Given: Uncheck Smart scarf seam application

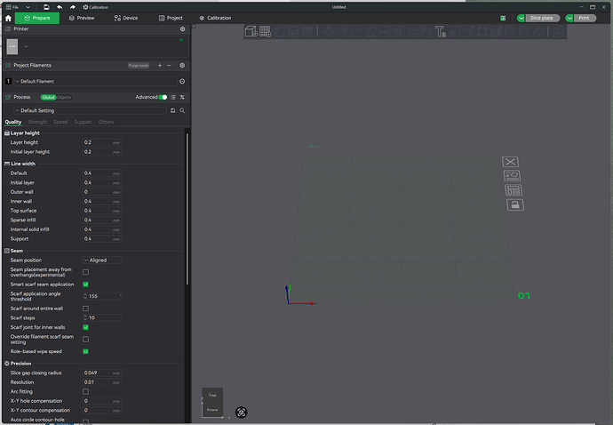Looking at the screenshot, I should 85,285.
